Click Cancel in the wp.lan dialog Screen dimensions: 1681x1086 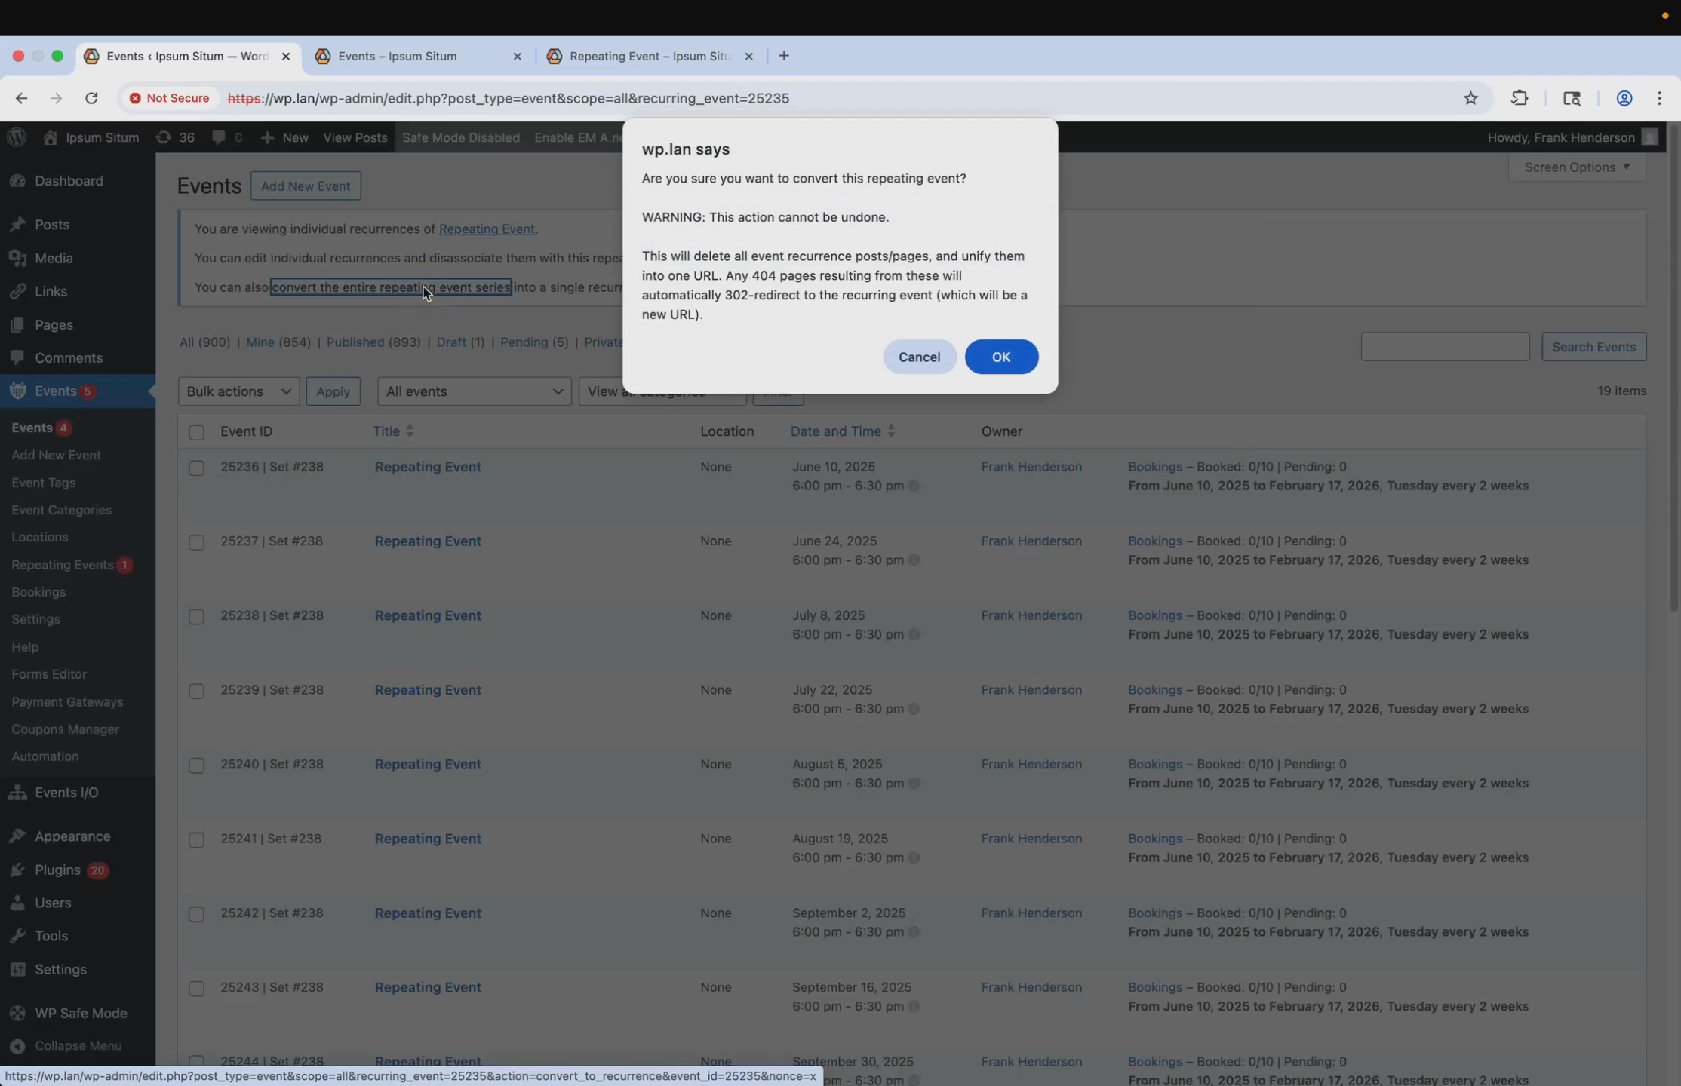[x=919, y=357]
